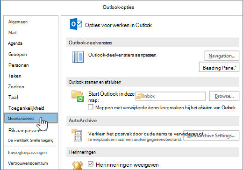243x170 pixels.
Task: Open the Taken options
Action: pos(14,76)
